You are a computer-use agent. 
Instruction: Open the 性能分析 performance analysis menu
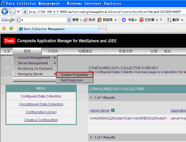[126, 51]
